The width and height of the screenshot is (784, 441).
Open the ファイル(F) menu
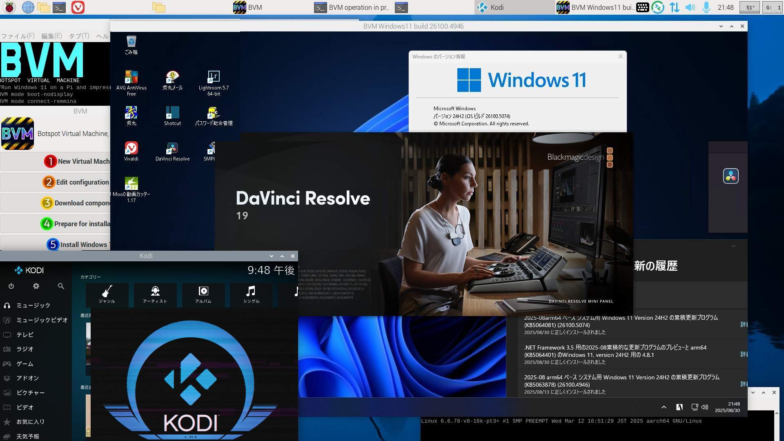18,36
